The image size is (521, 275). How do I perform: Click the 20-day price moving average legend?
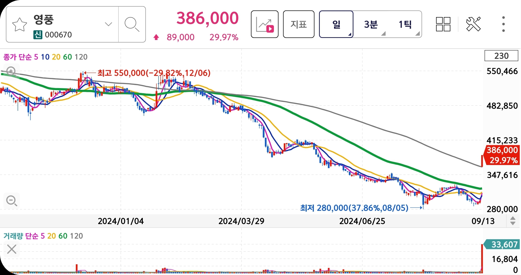(x=56, y=57)
